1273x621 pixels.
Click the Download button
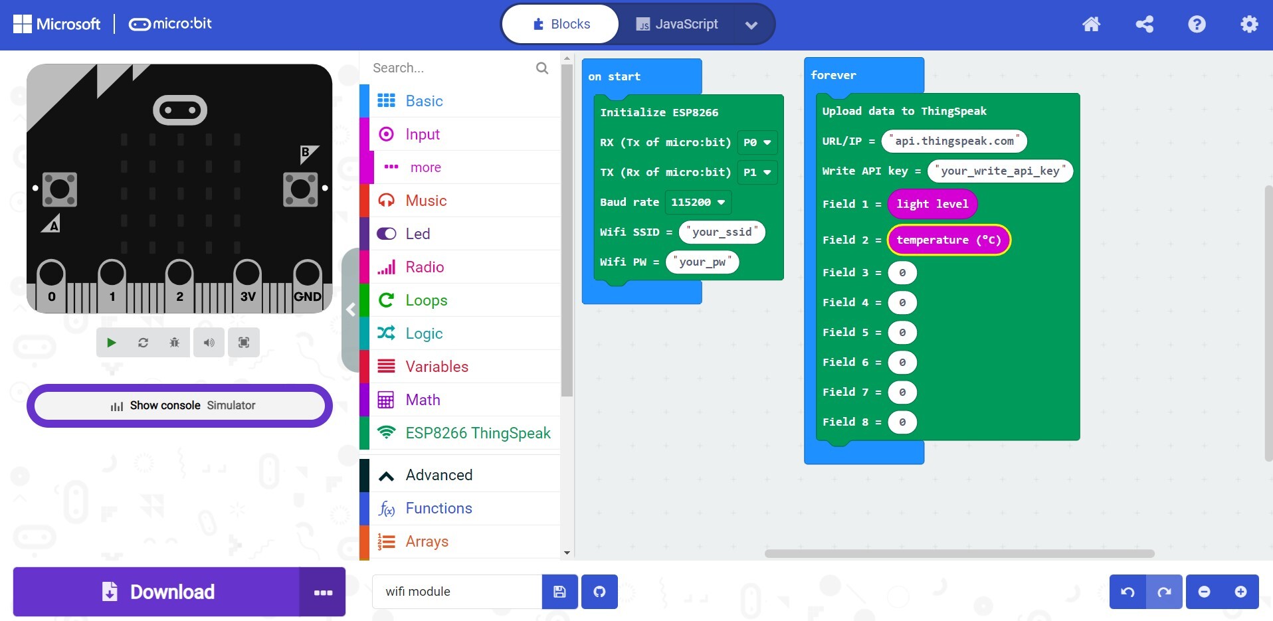pos(157,592)
